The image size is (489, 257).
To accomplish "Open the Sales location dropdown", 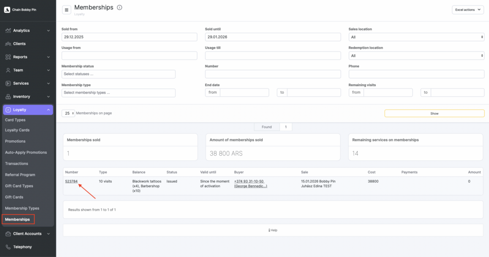I will 416,37.
